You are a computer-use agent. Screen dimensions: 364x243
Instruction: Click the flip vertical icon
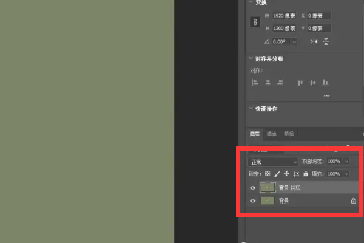(x=326, y=41)
